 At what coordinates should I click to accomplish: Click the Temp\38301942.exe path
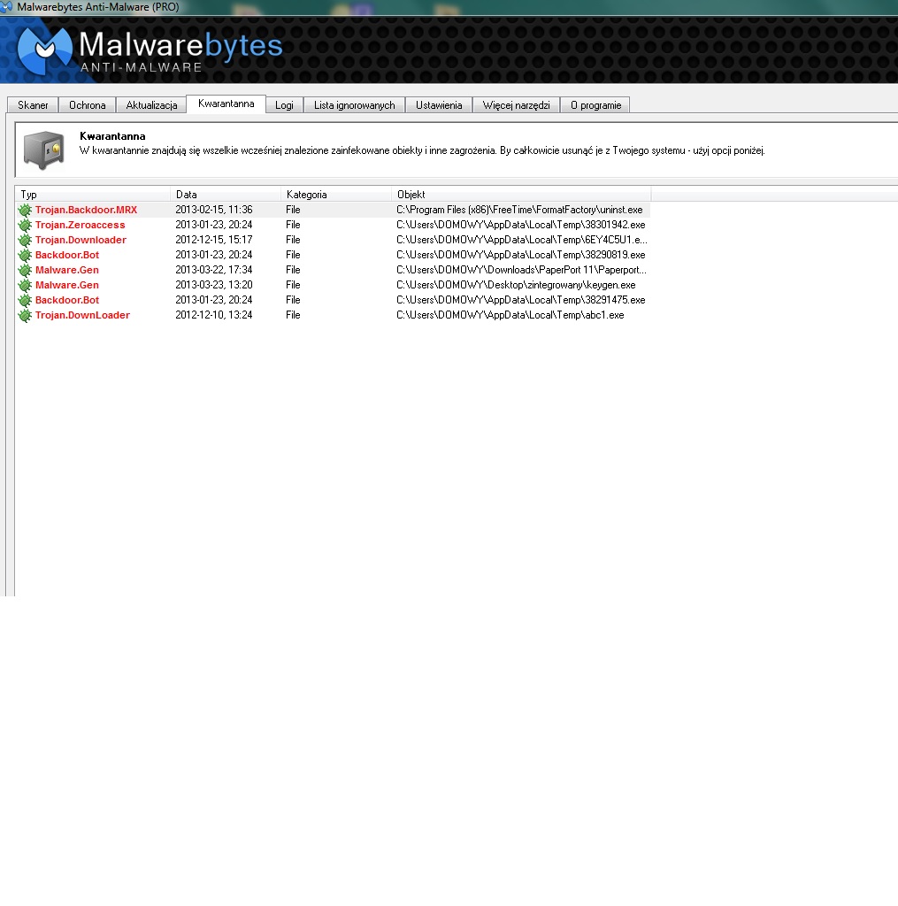520,225
